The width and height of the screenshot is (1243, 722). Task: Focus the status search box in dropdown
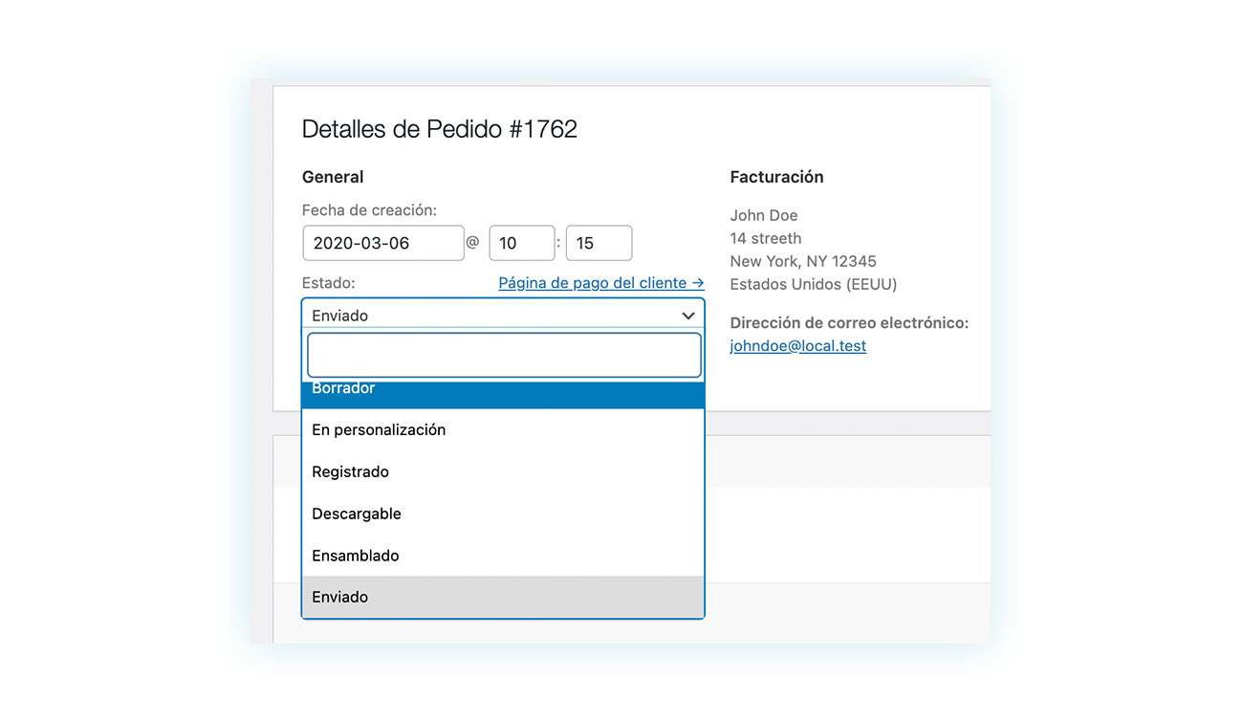point(504,355)
